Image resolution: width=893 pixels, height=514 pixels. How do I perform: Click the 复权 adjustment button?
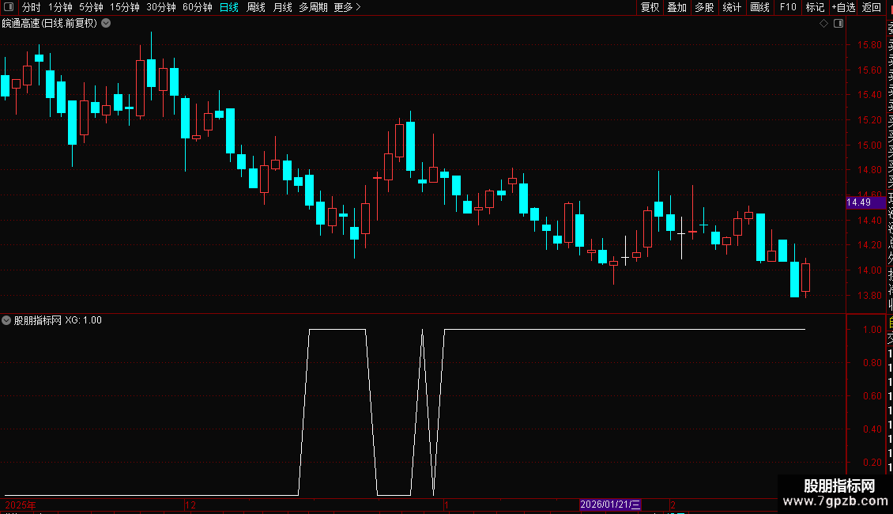[x=650, y=7]
